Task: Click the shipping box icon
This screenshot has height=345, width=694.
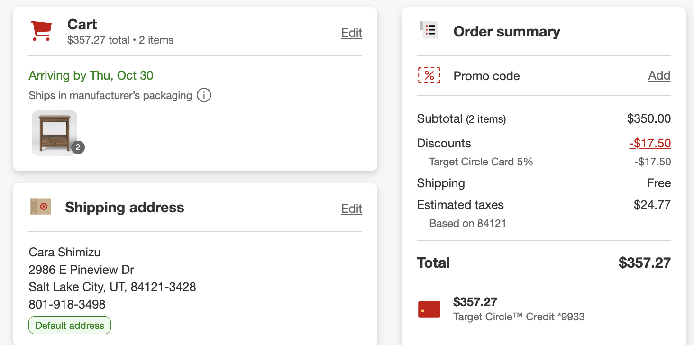Action: tap(40, 207)
